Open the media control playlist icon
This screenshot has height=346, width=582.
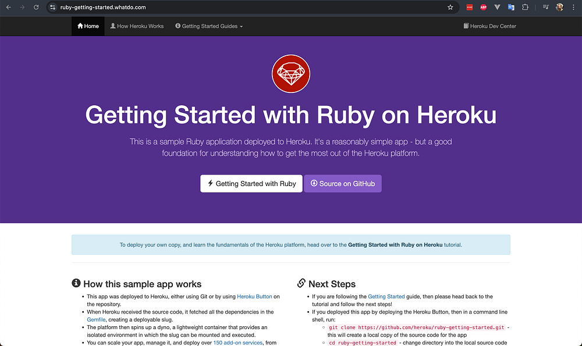coord(546,7)
